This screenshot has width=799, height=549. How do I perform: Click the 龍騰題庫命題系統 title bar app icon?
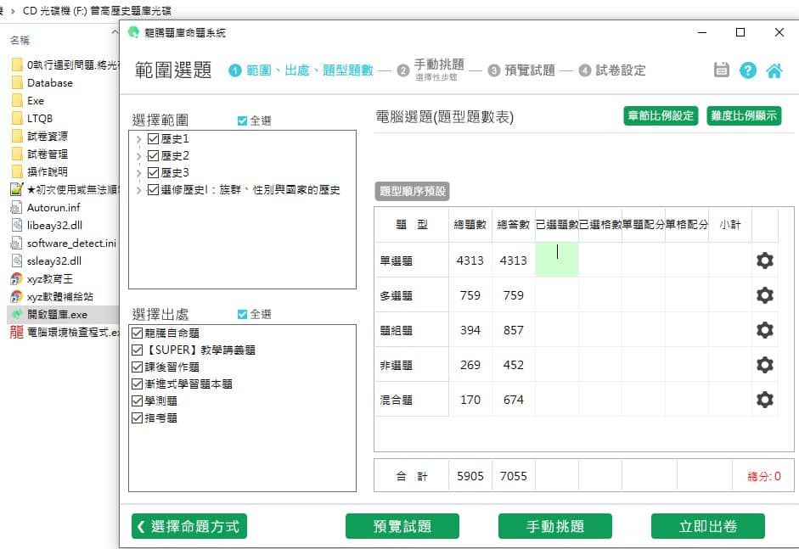click(133, 32)
